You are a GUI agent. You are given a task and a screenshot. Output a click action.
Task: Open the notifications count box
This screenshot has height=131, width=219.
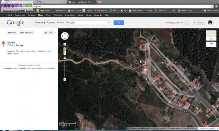coord(187,22)
